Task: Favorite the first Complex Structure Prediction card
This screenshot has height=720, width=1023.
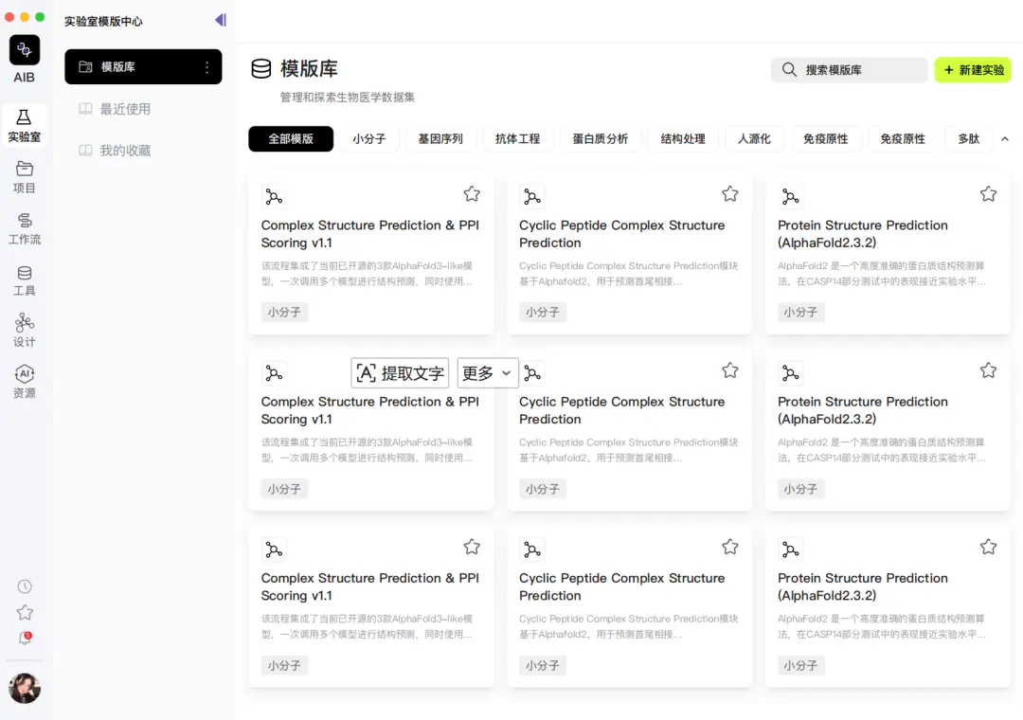Action: tap(472, 194)
